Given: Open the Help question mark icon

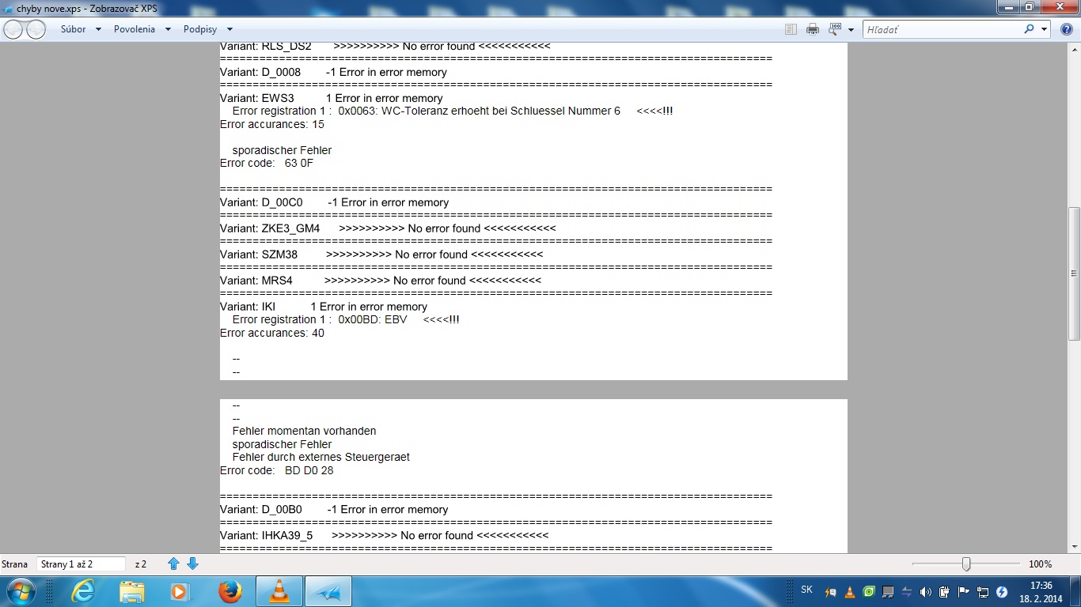Looking at the screenshot, I should (x=1066, y=29).
